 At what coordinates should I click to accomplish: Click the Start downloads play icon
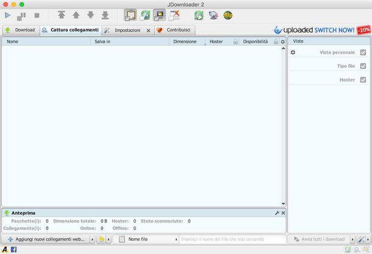point(8,15)
